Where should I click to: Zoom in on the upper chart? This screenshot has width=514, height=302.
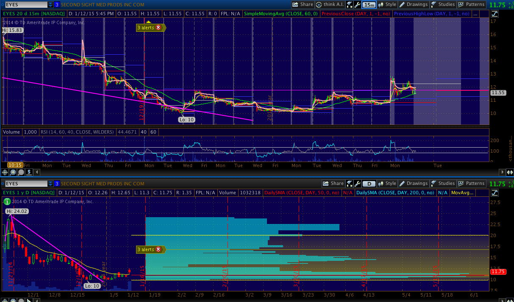point(13,172)
